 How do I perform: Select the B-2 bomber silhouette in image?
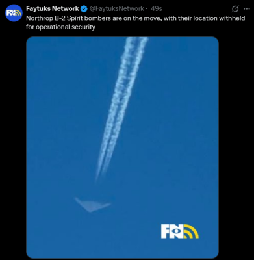[x=92, y=204]
